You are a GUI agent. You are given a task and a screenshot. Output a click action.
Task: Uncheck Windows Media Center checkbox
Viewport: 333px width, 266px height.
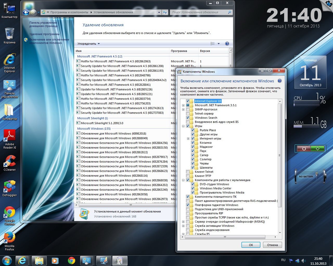pyautogui.click(x=193, y=188)
